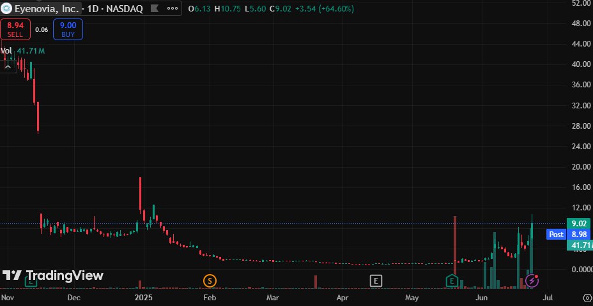This screenshot has width=593, height=306.
Task: Click the green E earnings marker in May
Action: 452,281
